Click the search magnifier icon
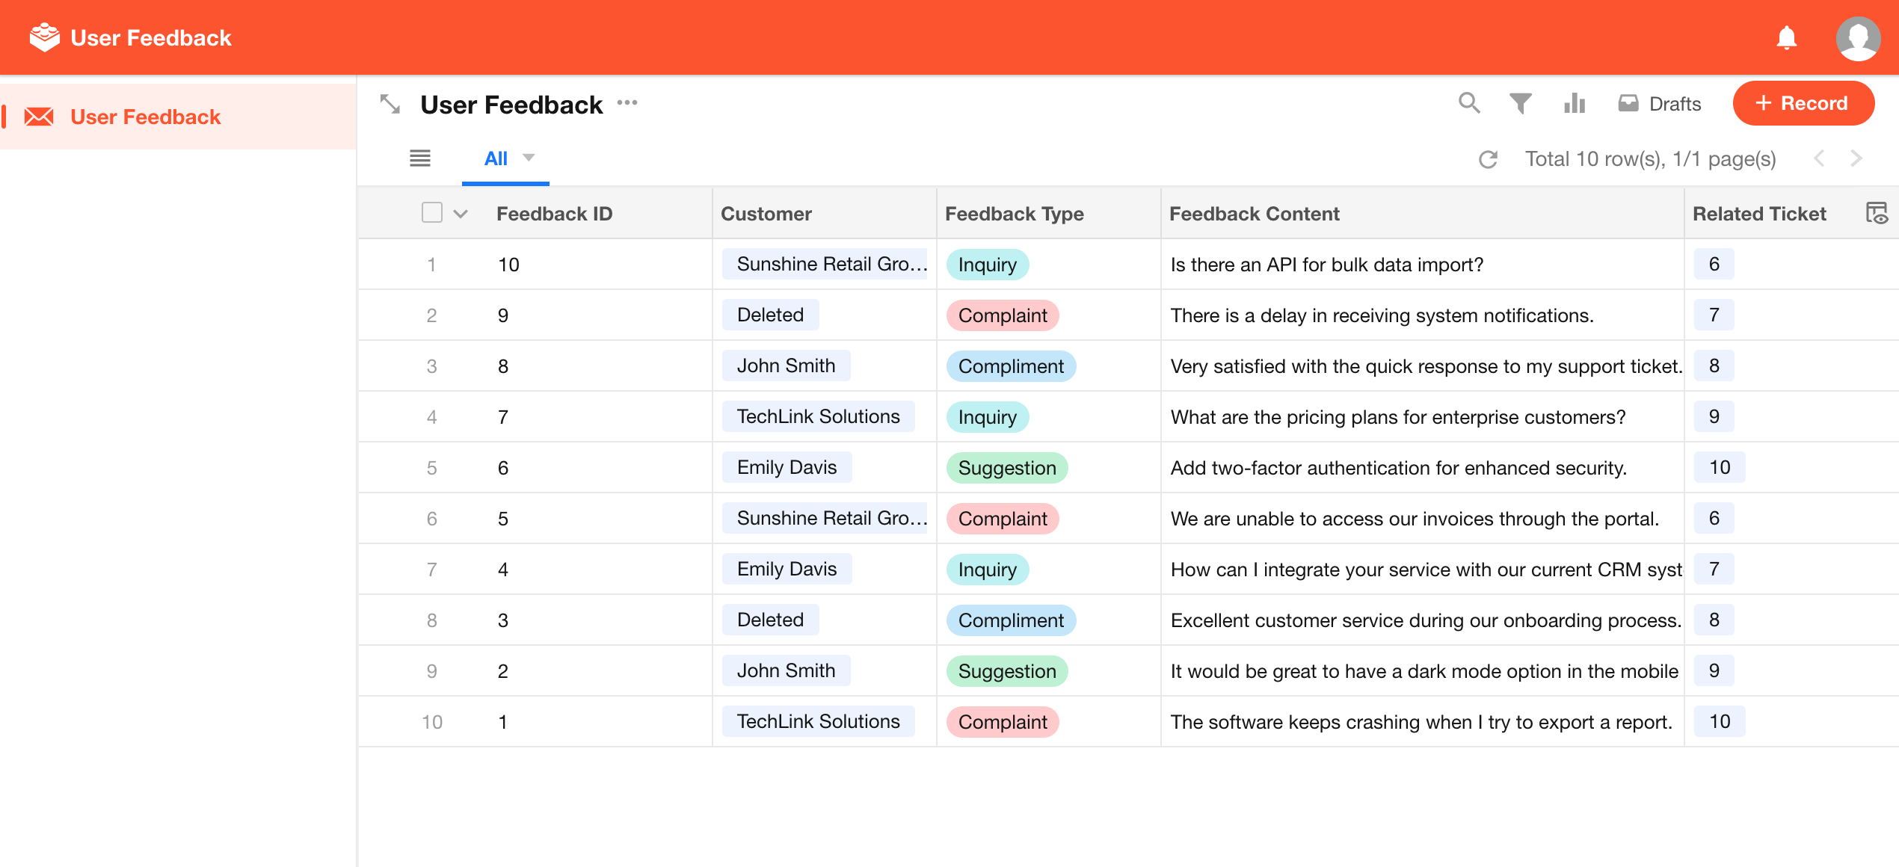This screenshot has width=1899, height=867. (x=1469, y=103)
